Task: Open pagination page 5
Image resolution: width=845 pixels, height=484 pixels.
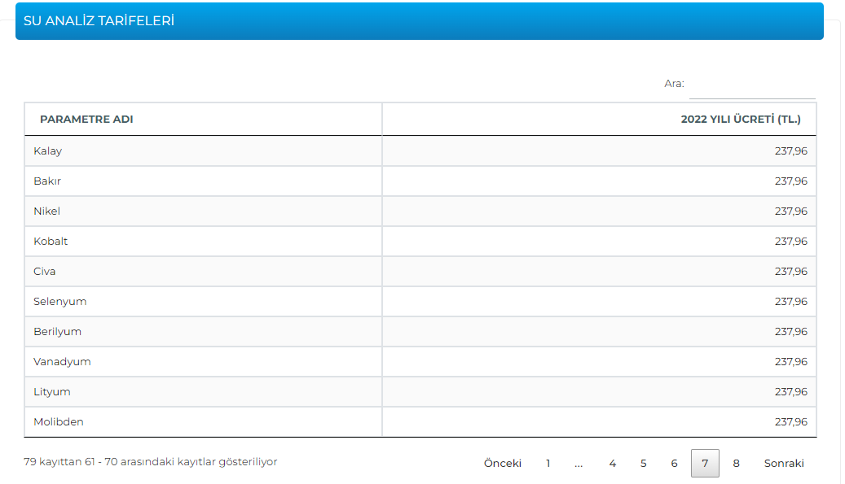Action: 644,463
